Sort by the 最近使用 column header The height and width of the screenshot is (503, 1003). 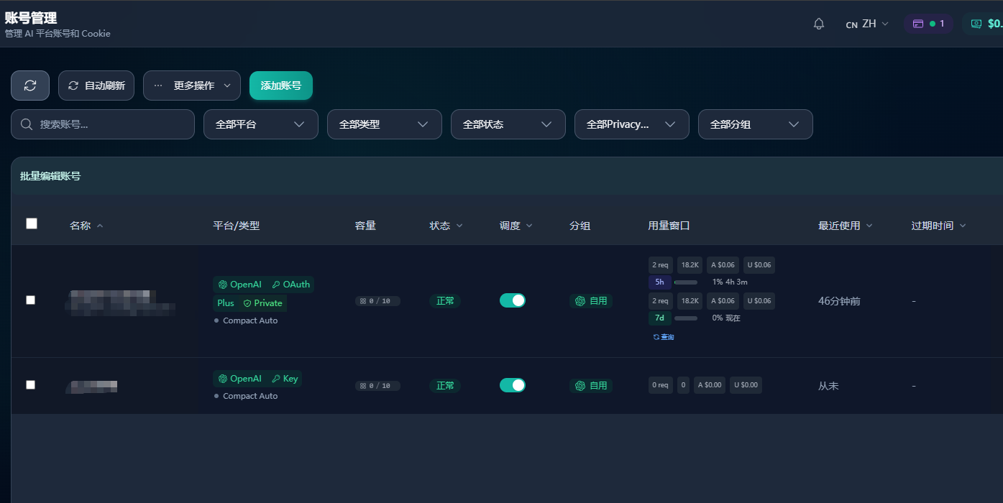[x=846, y=226]
